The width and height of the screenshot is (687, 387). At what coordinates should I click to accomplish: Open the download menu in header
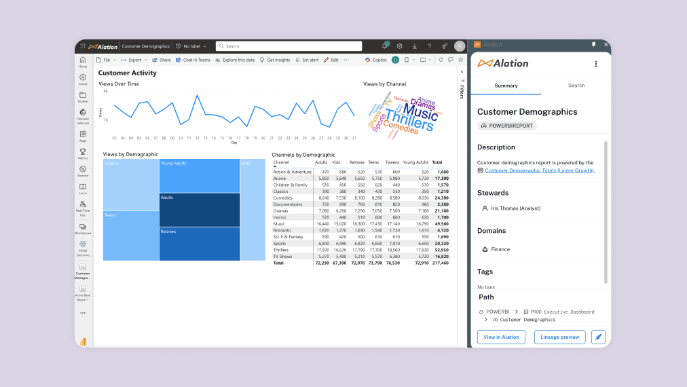coord(415,46)
